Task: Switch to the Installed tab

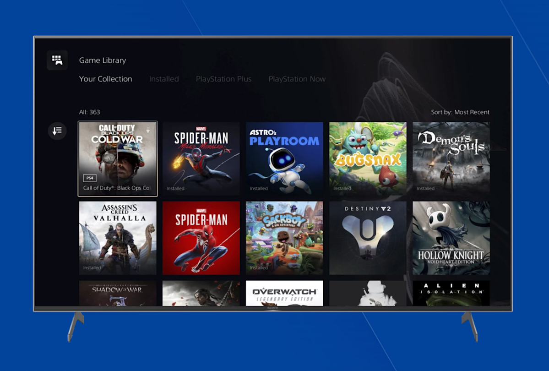Action: coord(164,79)
